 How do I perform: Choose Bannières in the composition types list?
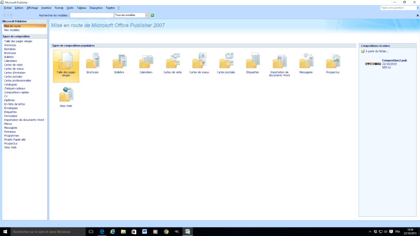click(10, 49)
